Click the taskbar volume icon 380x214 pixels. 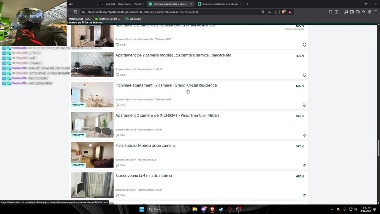point(356,209)
